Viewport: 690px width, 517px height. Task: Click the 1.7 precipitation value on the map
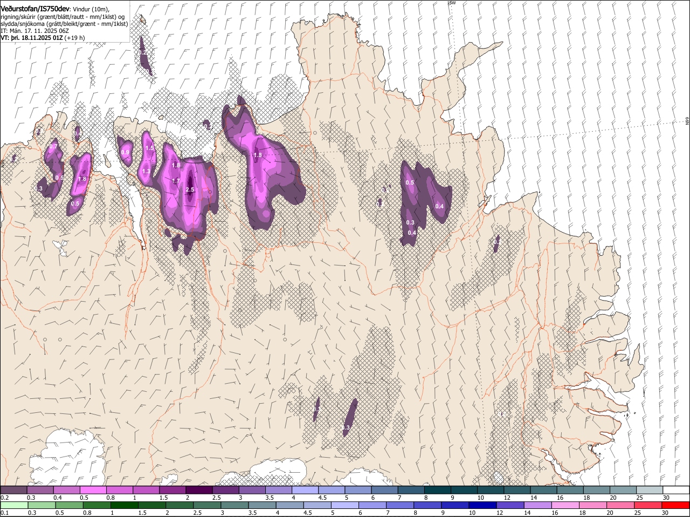click(175, 181)
